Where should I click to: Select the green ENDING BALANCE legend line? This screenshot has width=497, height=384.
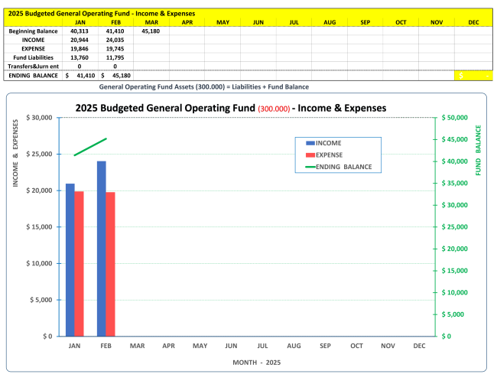pos(310,167)
